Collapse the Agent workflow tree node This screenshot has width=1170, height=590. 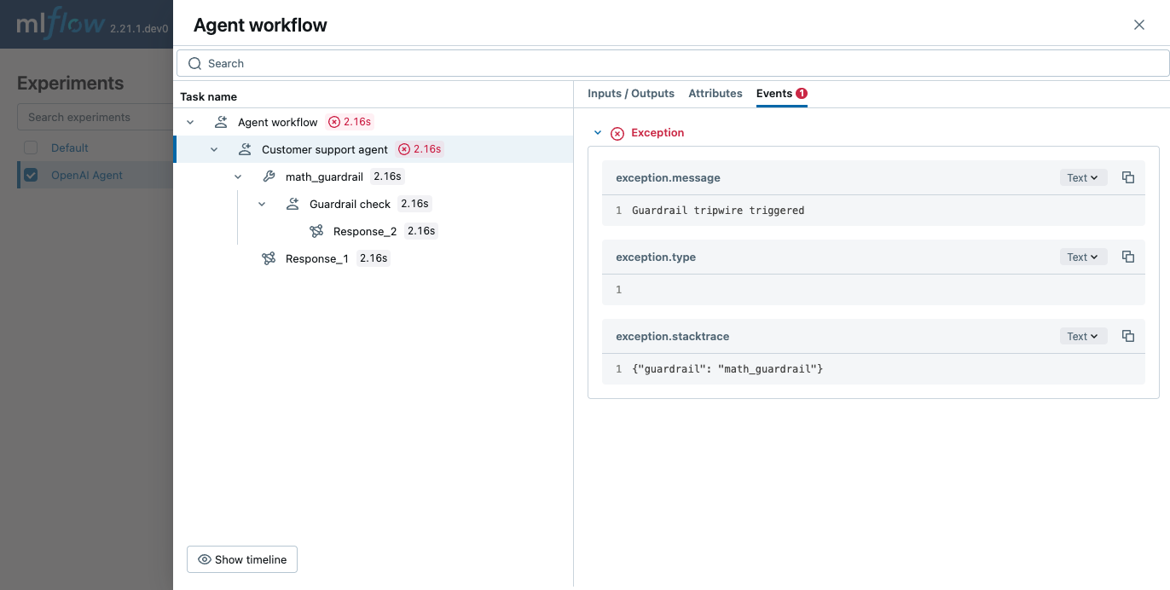(190, 121)
